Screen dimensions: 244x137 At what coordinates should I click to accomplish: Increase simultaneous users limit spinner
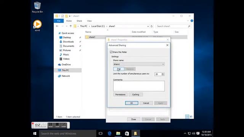[x=163, y=73]
